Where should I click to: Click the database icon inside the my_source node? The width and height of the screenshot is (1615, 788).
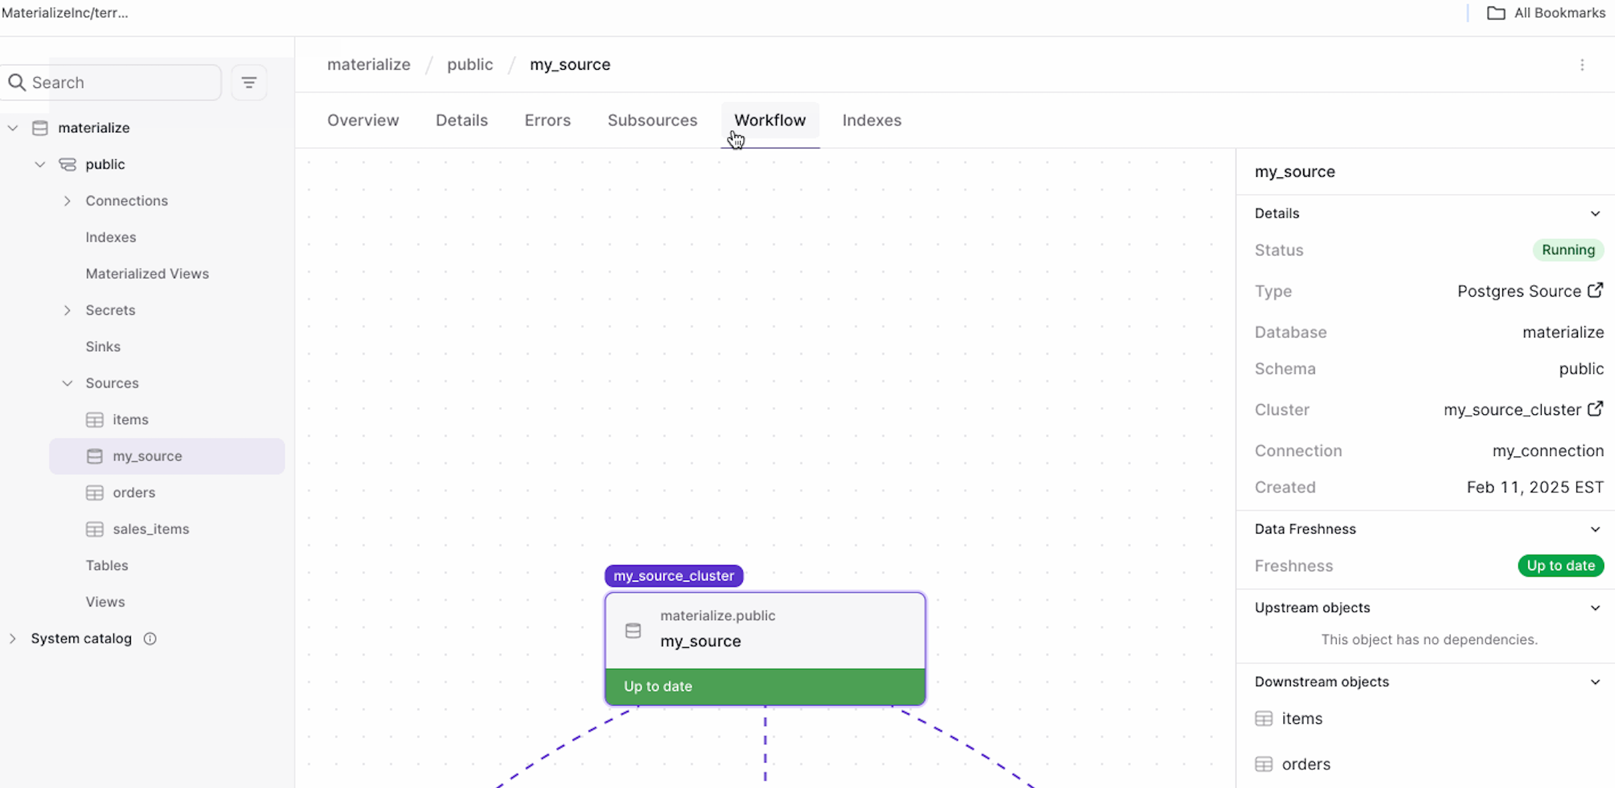coord(633,630)
